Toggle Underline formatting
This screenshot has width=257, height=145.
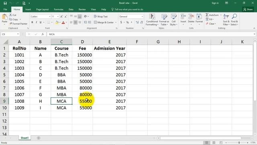pyautogui.click(x=41, y=23)
